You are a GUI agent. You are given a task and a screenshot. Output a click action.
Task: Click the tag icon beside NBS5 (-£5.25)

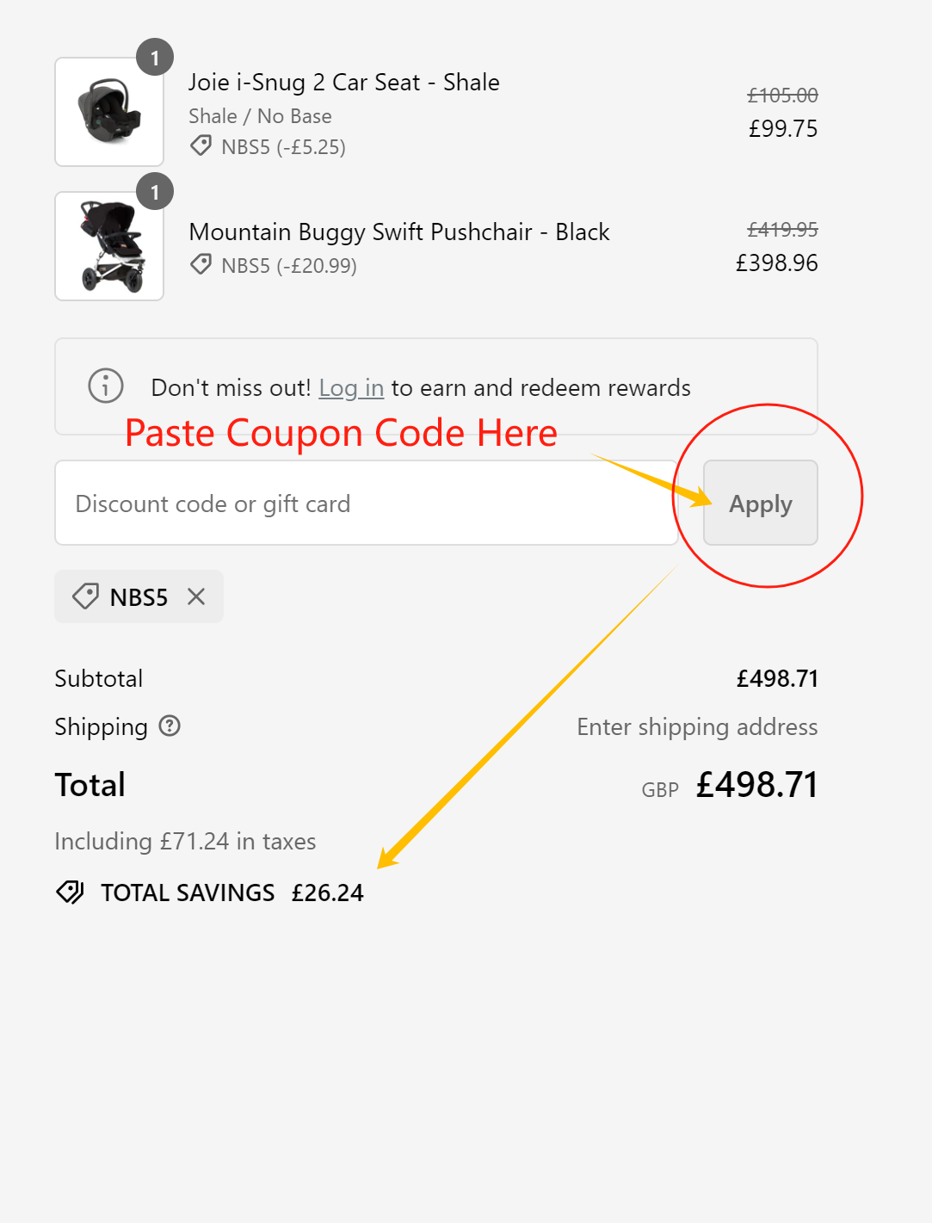coord(201,145)
